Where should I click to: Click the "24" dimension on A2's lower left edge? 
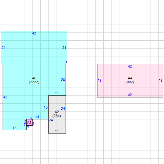pos(51,120)
